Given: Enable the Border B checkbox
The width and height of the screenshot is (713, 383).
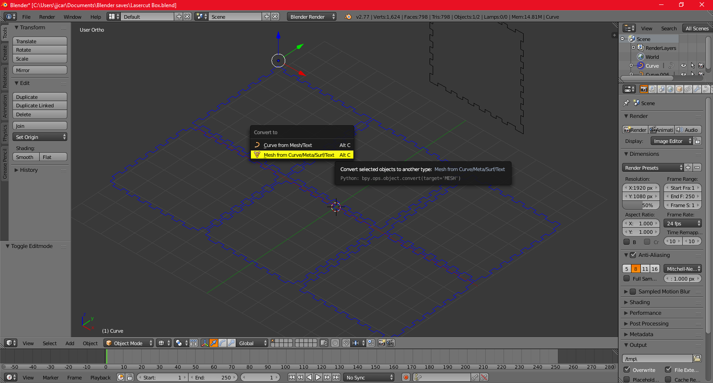Looking at the screenshot, I should coord(627,242).
